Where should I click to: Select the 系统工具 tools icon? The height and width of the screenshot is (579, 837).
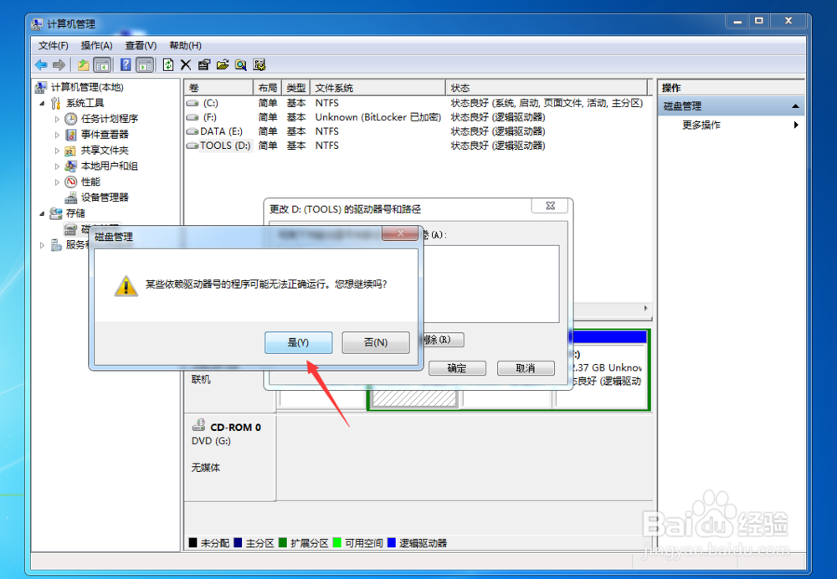pos(56,103)
